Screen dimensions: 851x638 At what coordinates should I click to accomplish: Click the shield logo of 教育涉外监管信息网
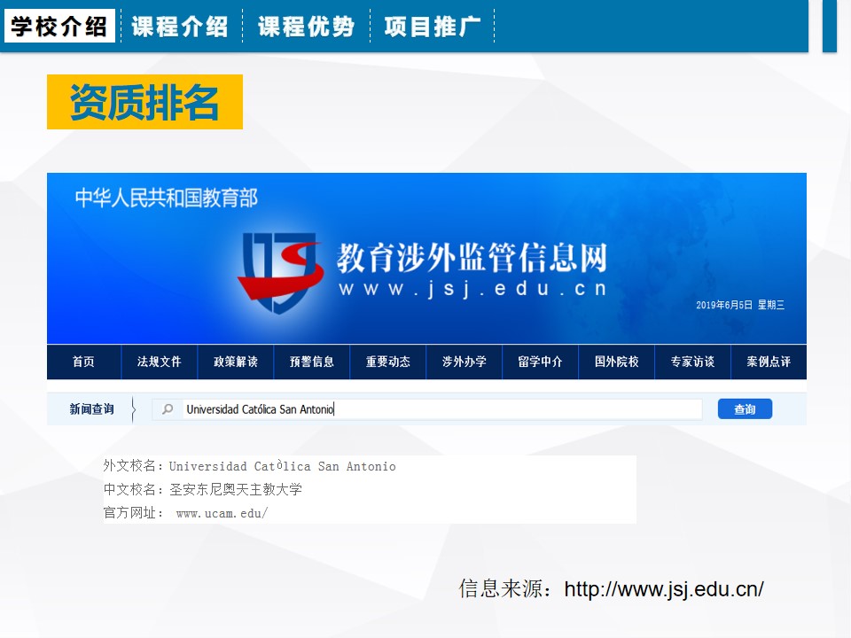281,273
